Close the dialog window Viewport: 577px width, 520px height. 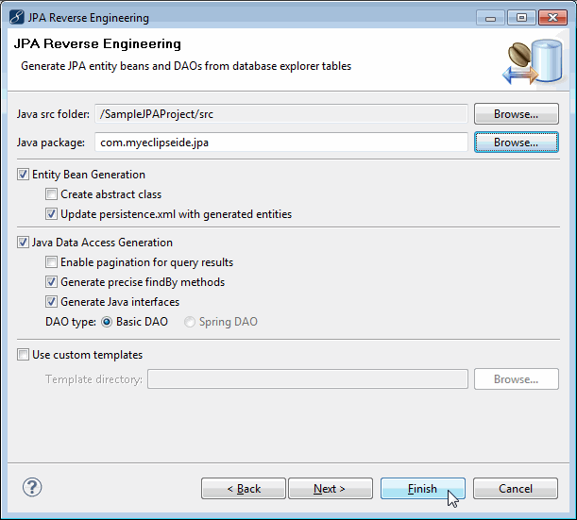point(551,17)
